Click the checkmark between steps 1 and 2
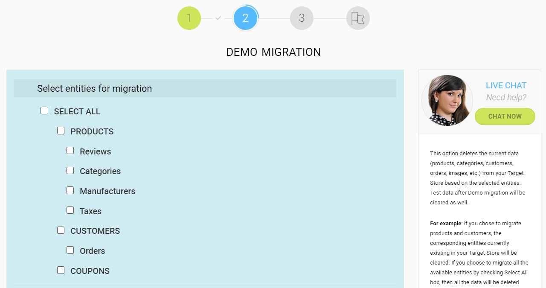The image size is (546, 288). click(x=218, y=18)
